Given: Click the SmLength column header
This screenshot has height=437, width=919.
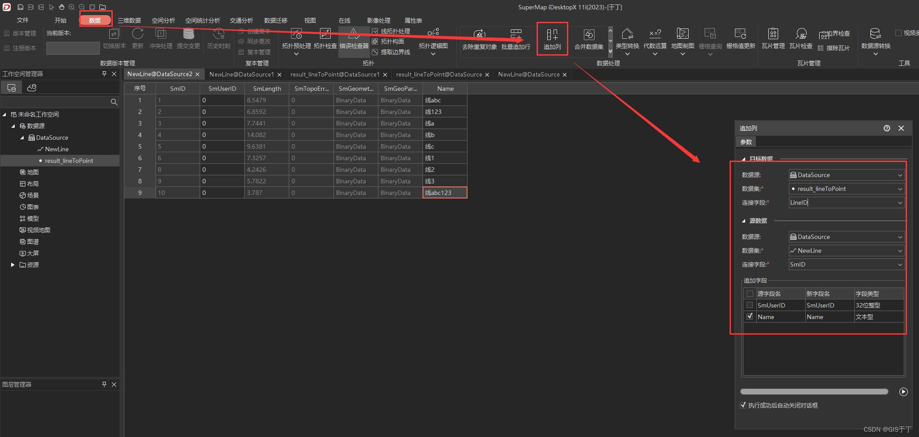Looking at the screenshot, I should pyautogui.click(x=267, y=89).
